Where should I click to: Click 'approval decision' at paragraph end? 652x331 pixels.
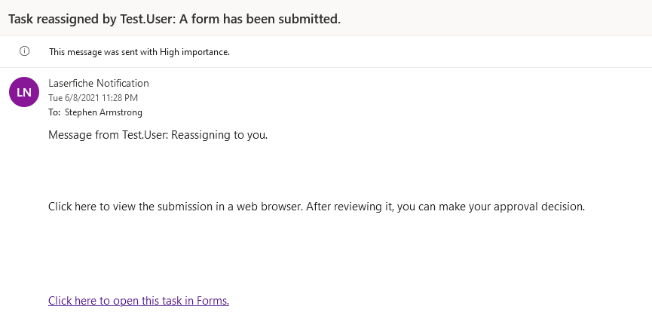tap(540, 207)
